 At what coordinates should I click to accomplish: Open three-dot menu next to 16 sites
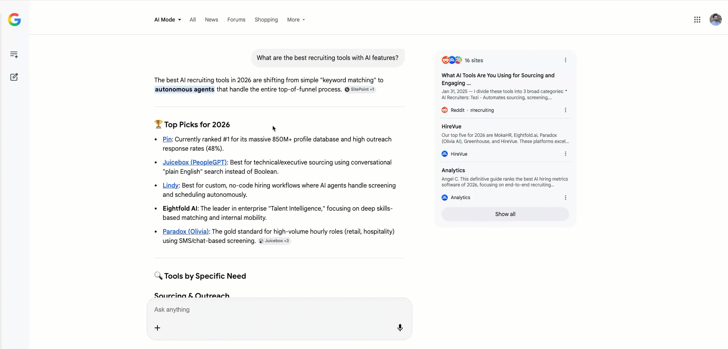565,60
